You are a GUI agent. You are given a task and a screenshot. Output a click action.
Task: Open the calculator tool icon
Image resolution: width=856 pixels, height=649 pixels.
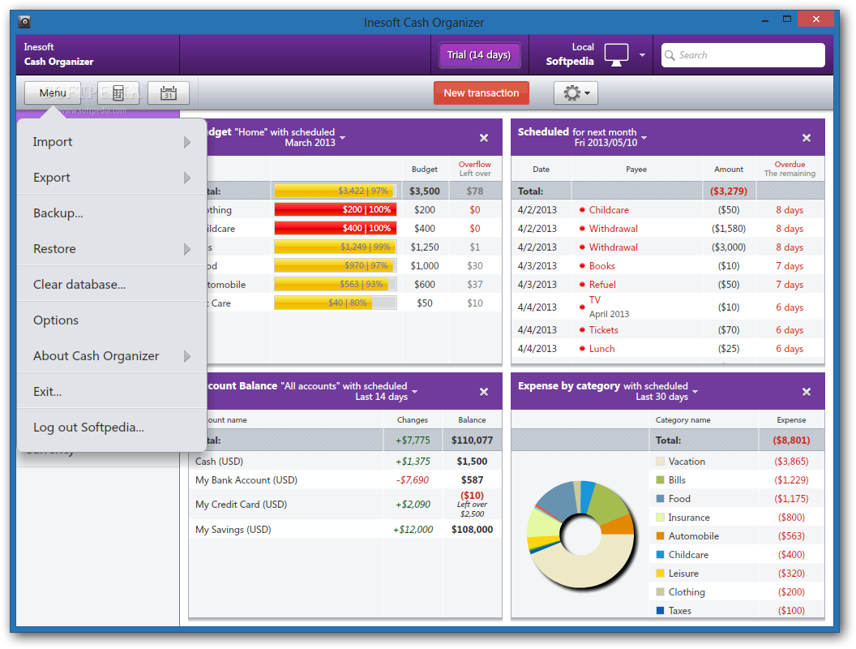(x=118, y=92)
